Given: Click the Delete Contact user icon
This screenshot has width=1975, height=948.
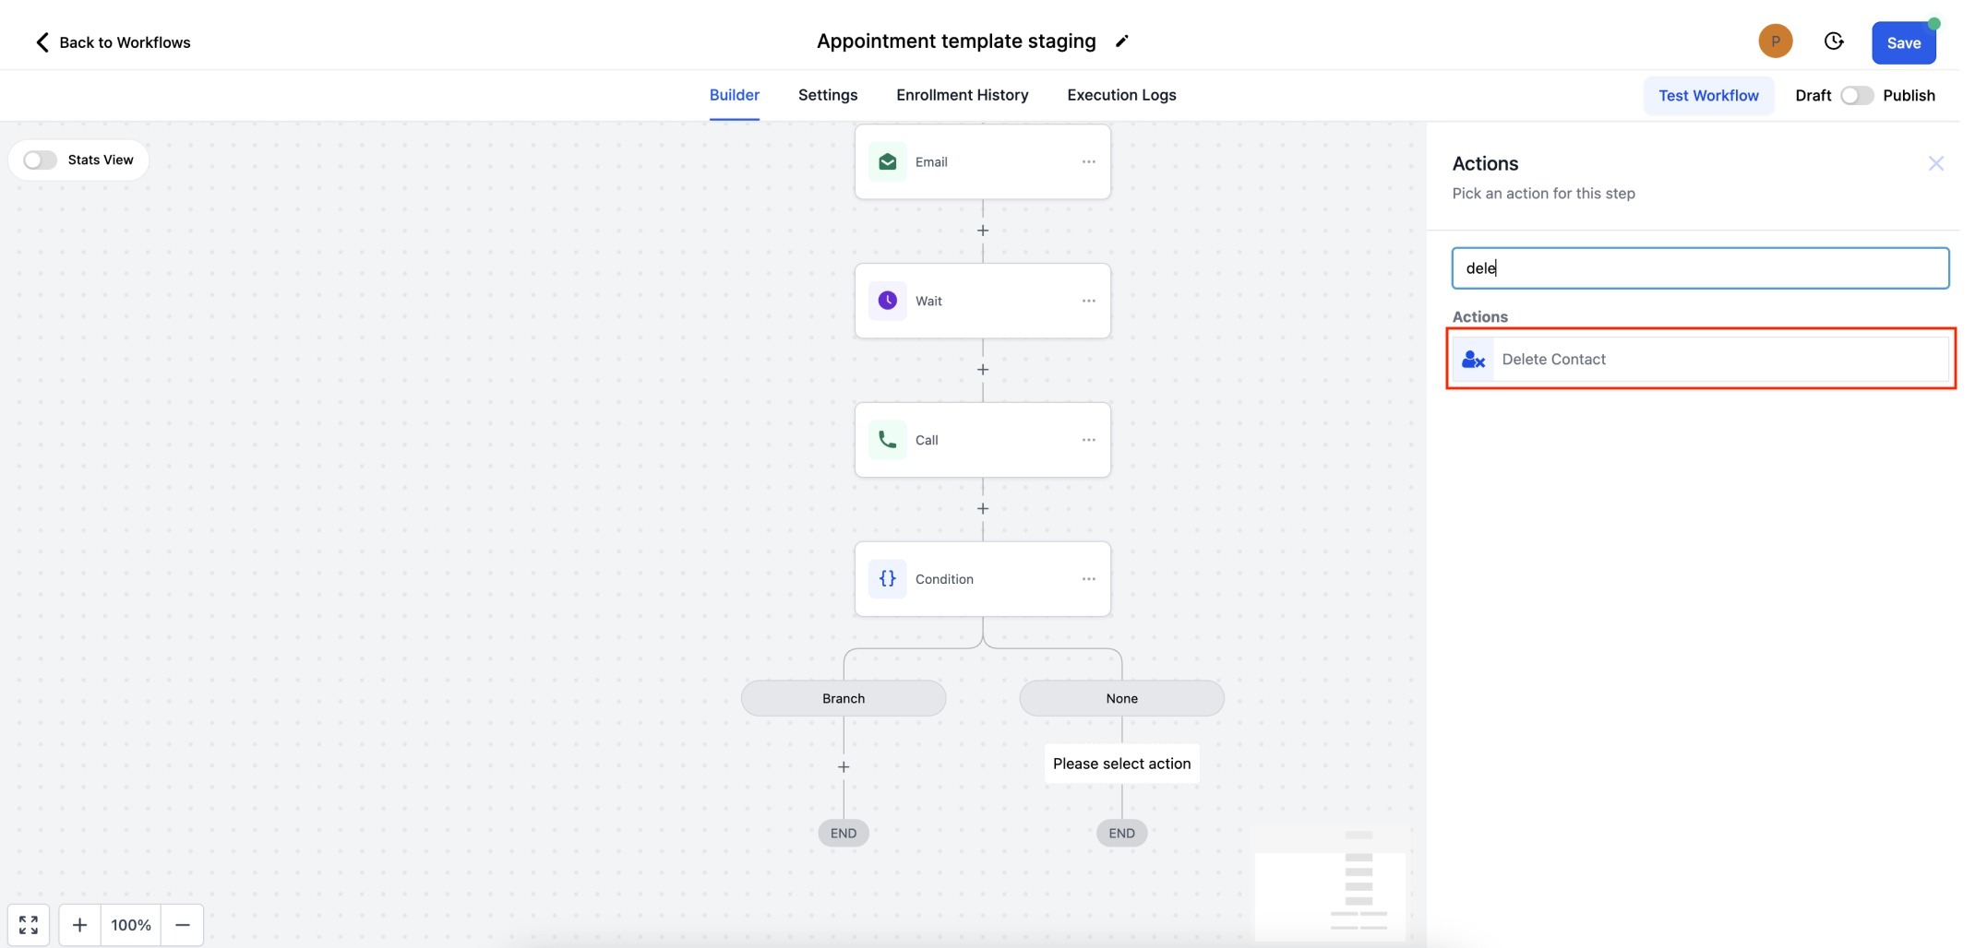Looking at the screenshot, I should tap(1474, 360).
